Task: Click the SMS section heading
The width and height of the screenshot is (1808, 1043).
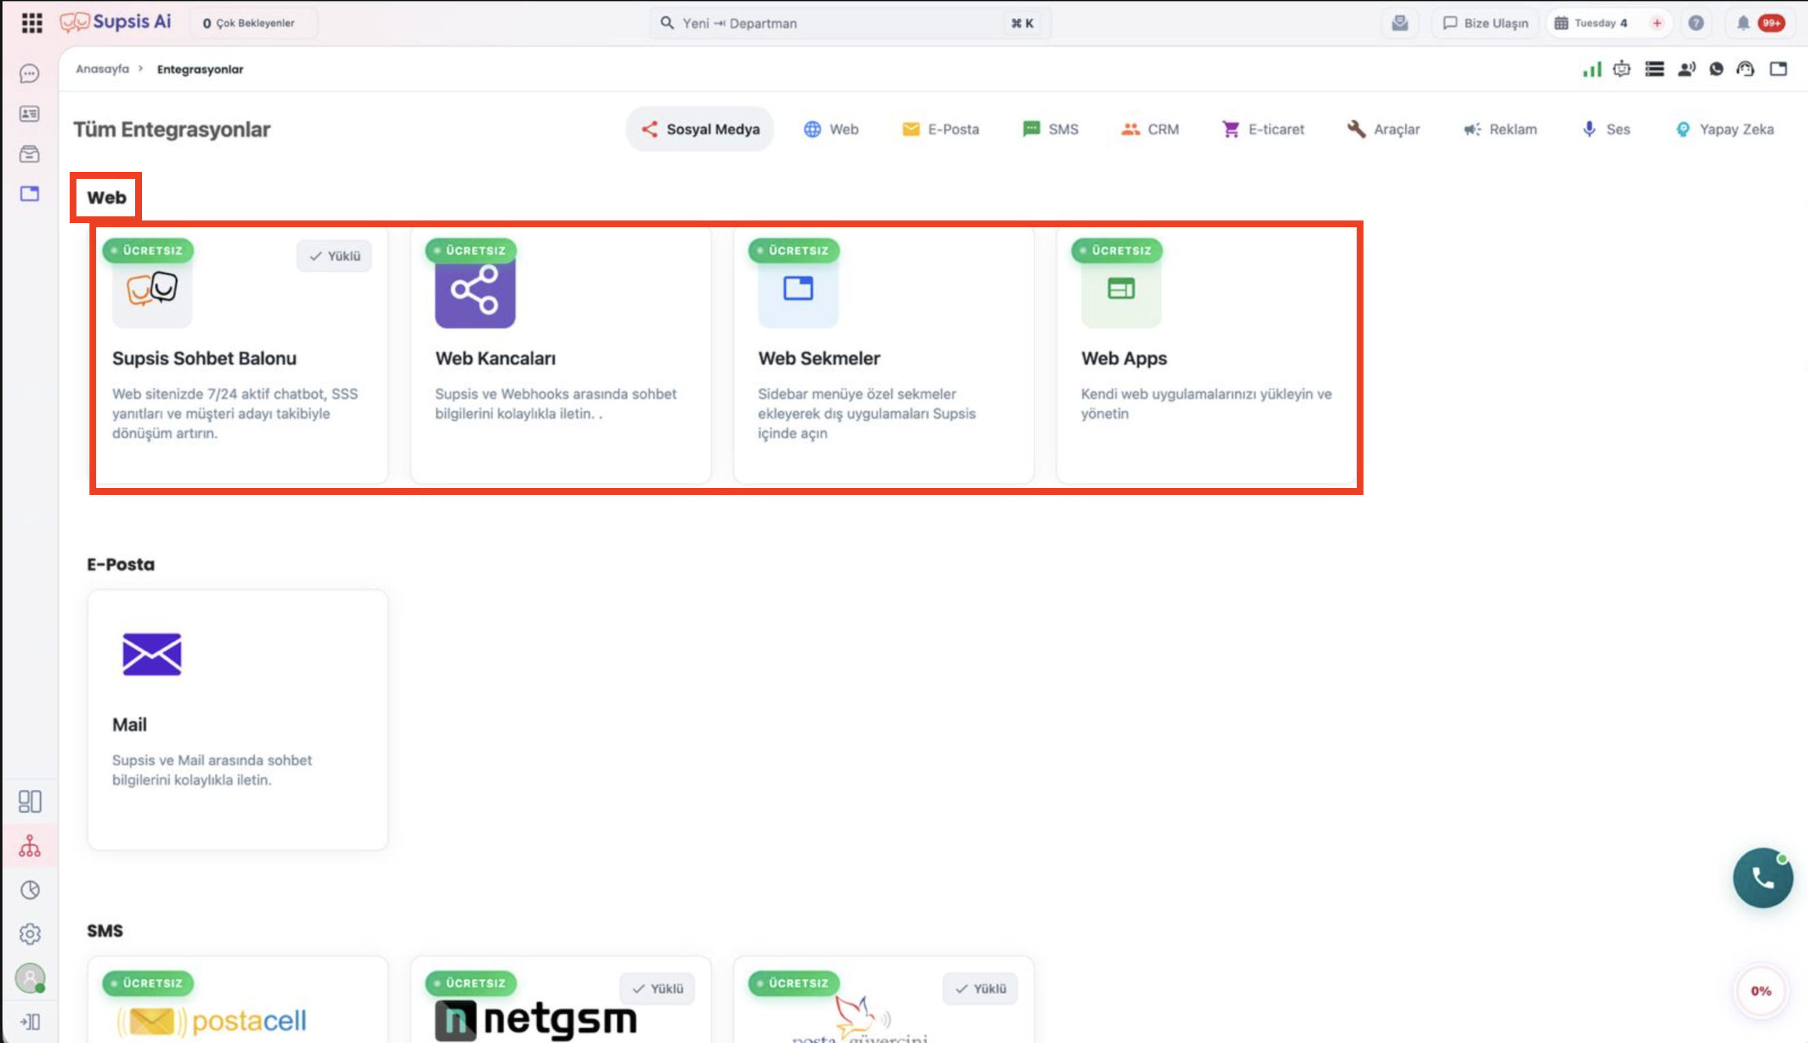Action: (x=104, y=930)
